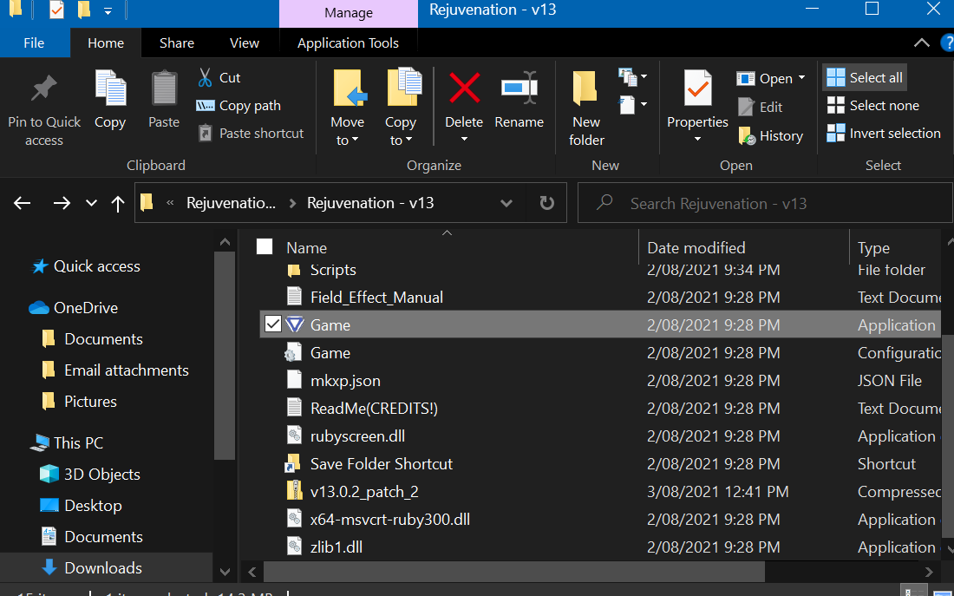The height and width of the screenshot is (596, 954).
Task: Click the Game configuration file icon
Action: click(294, 352)
